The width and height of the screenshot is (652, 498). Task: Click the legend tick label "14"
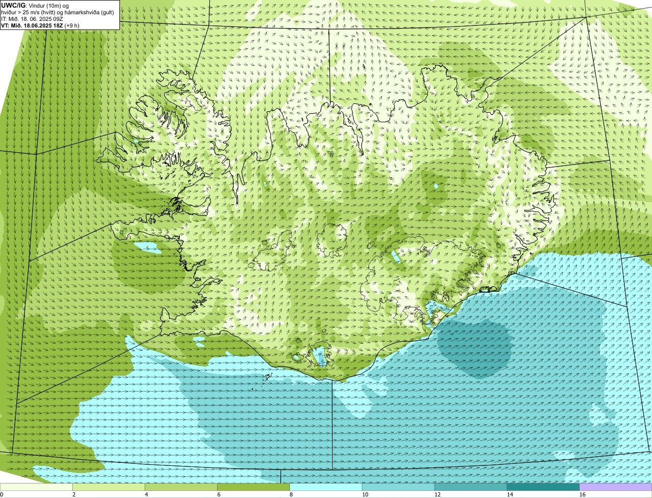pyautogui.click(x=509, y=494)
